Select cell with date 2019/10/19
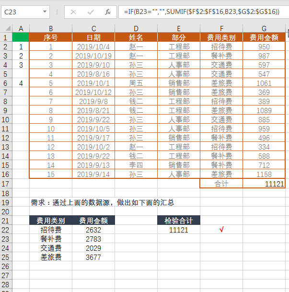 click(93, 56)
